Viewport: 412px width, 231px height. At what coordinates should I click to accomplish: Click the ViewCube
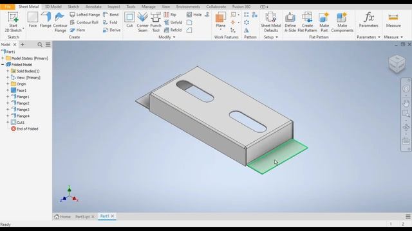coord(397,64)
